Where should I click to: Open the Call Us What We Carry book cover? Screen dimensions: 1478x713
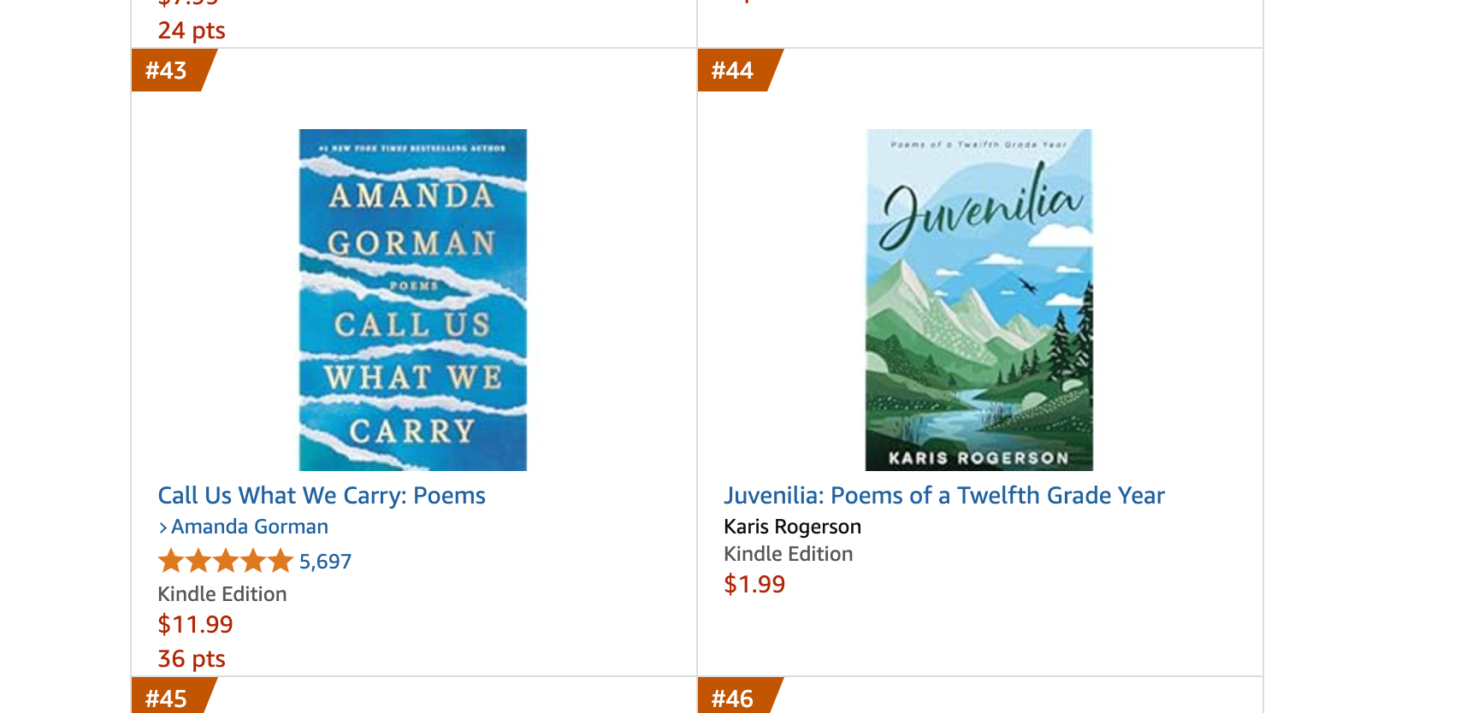(x=412, y=299)
